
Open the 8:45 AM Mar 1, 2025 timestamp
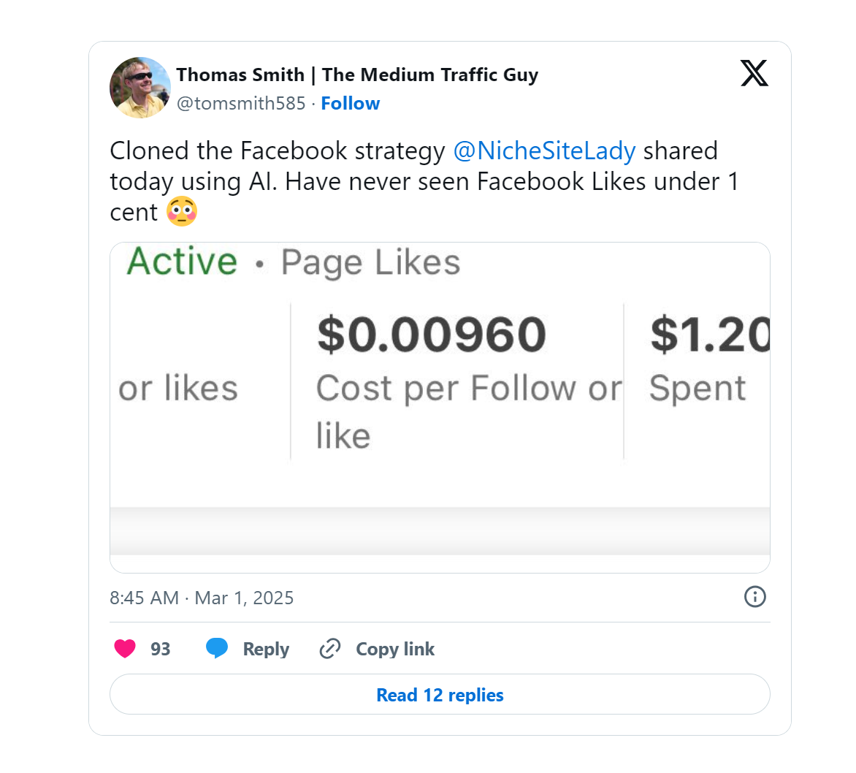tap(202, 598)
